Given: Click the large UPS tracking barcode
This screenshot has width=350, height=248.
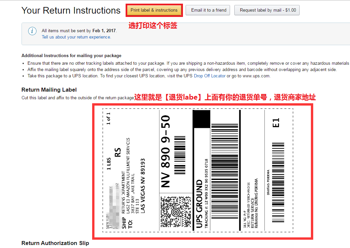Looking at the screenshot, I should tap(225, 171).
